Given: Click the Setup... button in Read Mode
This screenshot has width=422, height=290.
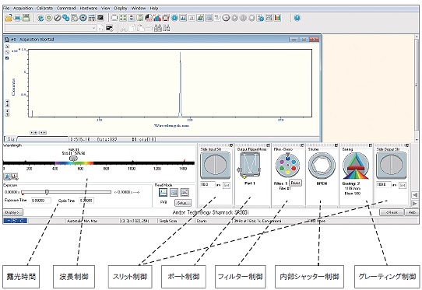Looking at the screenshot, I should pos(183,203).
